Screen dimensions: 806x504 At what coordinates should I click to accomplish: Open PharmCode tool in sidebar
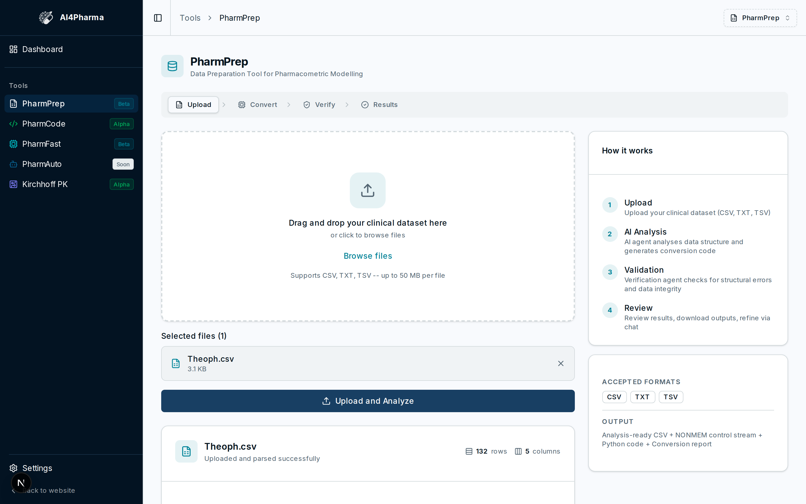click(x=71, y=124)
